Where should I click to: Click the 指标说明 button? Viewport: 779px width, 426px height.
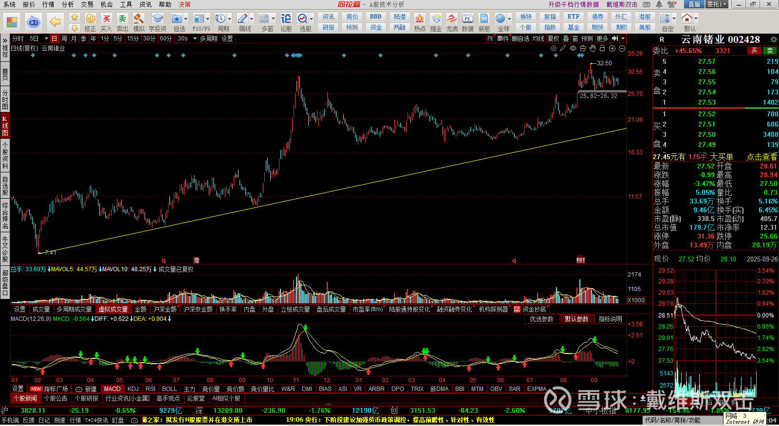[x=611, y=319]
